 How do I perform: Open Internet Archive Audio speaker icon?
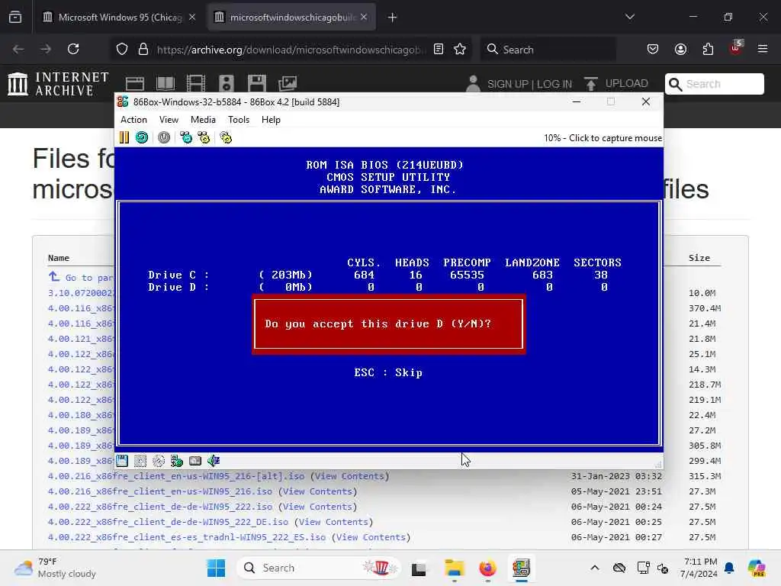[x=226, y=83]
